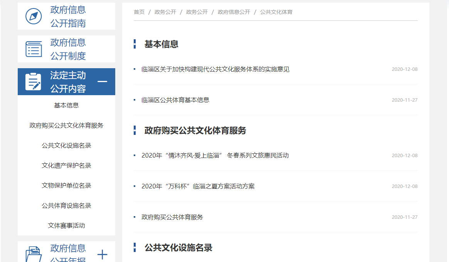Open 政府购买公共体育服务 article in the list
This screenshot has height=262, width=449.
tap(172, 217)
